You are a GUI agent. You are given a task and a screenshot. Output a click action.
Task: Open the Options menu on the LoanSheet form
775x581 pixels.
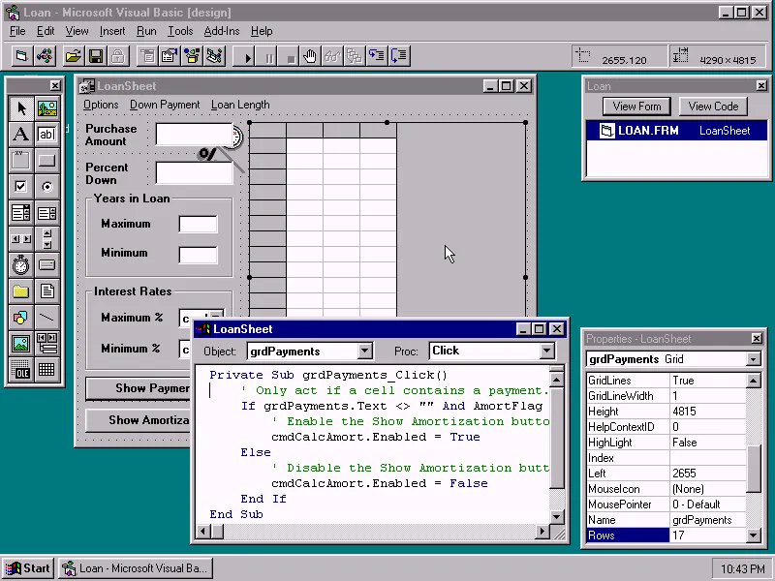[100, 105]
